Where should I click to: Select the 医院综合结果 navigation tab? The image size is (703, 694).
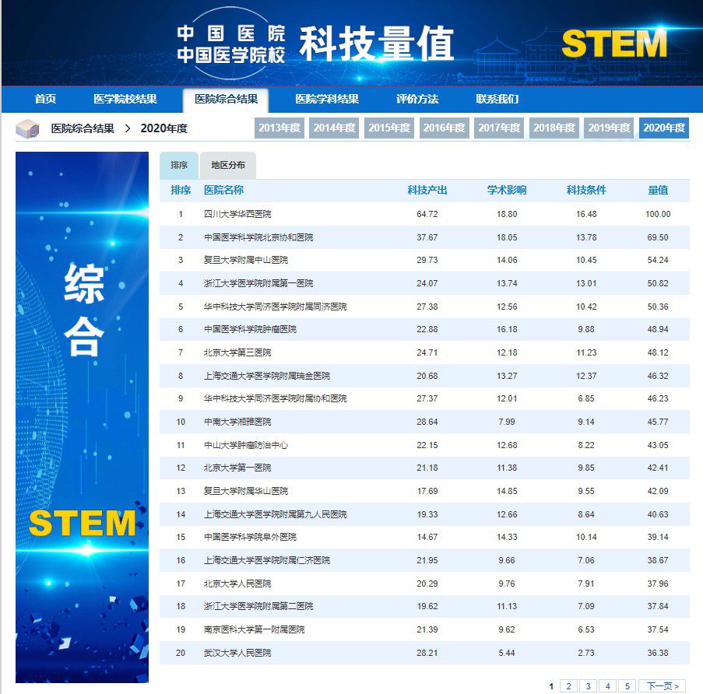pos(226,99)
